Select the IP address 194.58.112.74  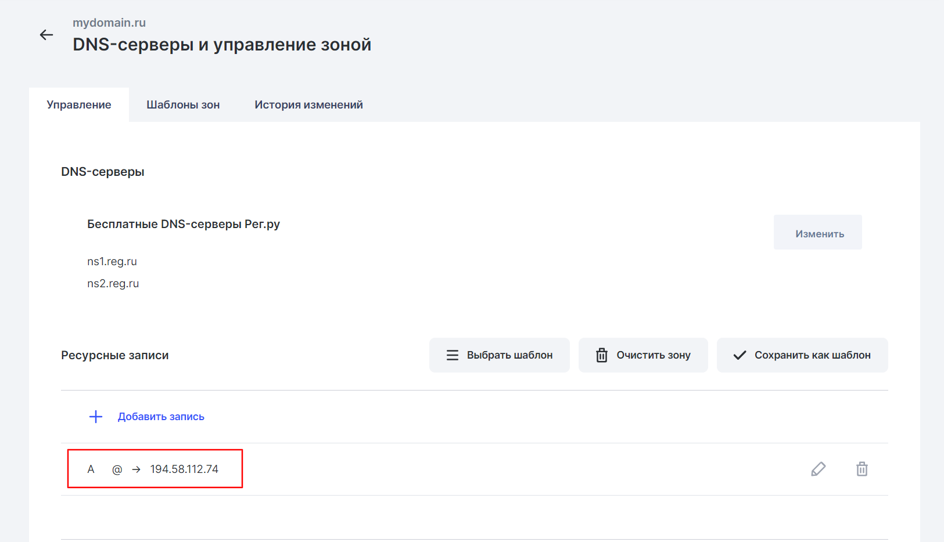[184, 469]
